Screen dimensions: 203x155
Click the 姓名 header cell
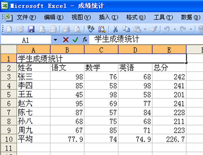click(33, 68)
